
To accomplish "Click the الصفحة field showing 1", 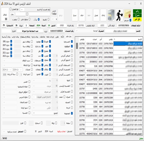I will click(x=26, y=25).
